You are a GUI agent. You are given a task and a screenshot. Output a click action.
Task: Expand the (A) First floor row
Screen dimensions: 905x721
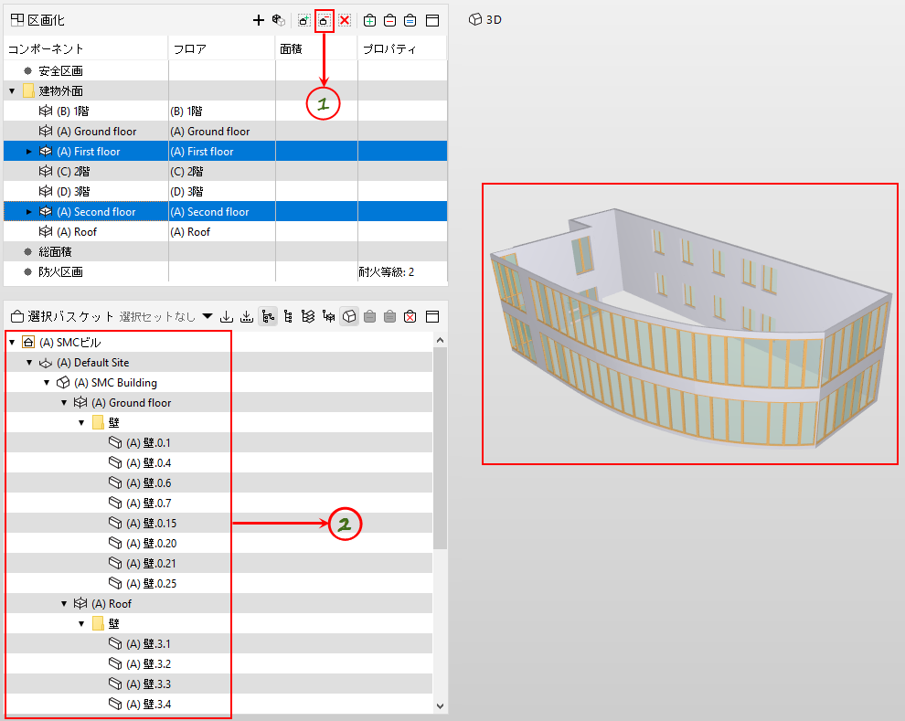[x=29, y=152]
